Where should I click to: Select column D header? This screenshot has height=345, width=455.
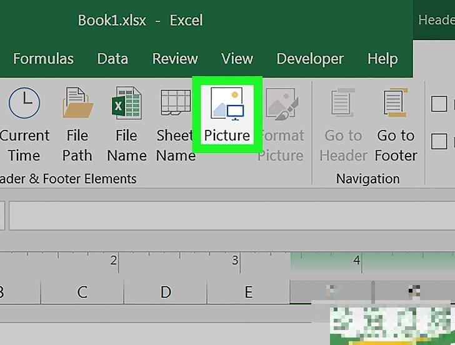point(166,291)
